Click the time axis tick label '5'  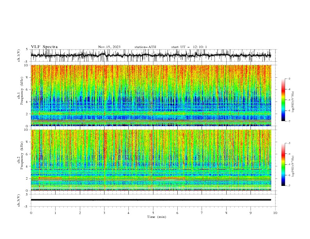153,213
